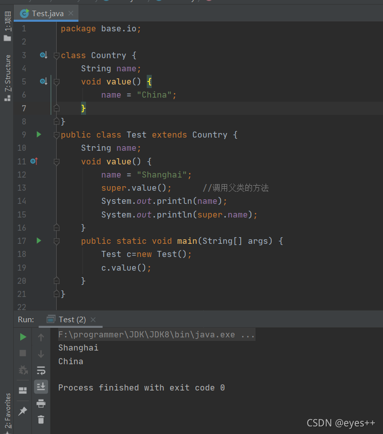Viewport: 383px width, 434px height.
Task: Collapse Test's value() method on line 11
Action: click(x=57, y=162)
